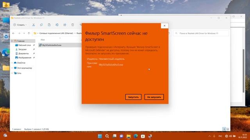Viewport: 250px width, 140px height.
Task: Click the Имя column header
Action: (43, 40)
